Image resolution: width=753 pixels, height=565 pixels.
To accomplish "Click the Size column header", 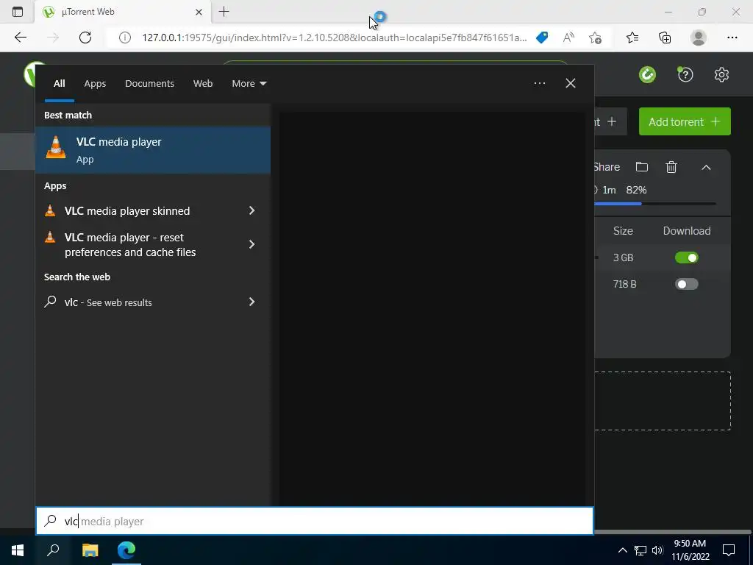I will [623, 230].
